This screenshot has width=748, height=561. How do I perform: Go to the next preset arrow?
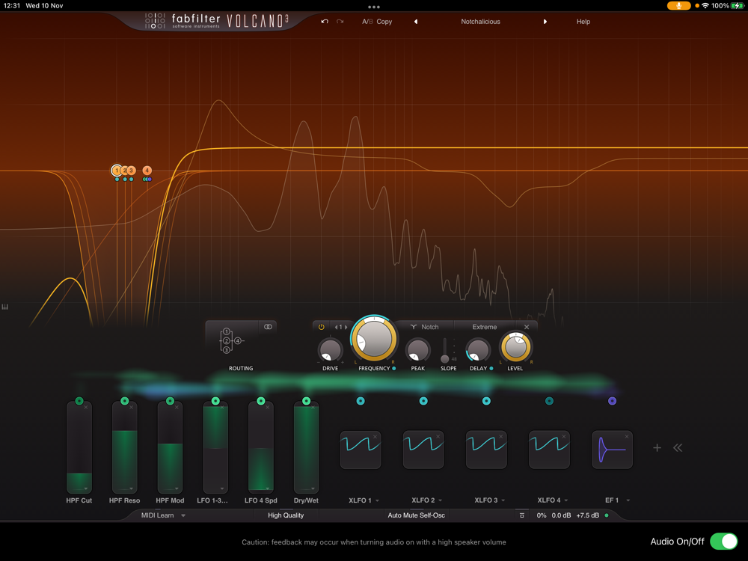[x=545, y=22]
